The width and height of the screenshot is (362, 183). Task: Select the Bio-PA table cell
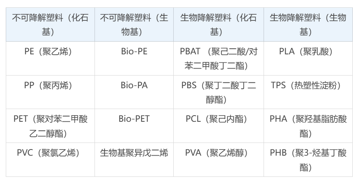pyautogui.click(x=134, y=86)
